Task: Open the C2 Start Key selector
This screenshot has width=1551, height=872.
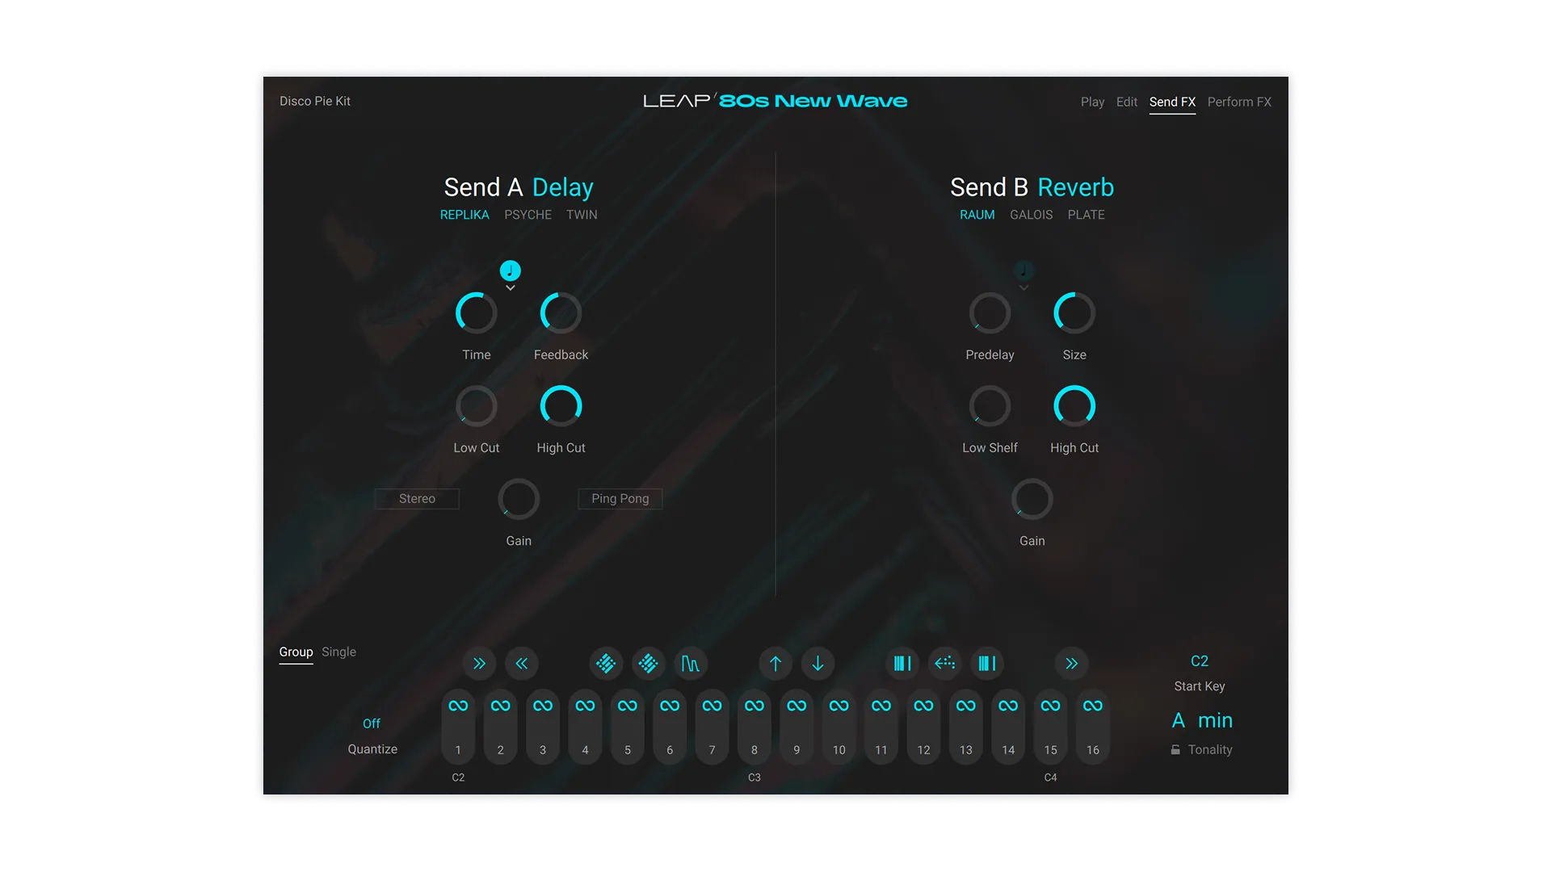Action: 1200,661
